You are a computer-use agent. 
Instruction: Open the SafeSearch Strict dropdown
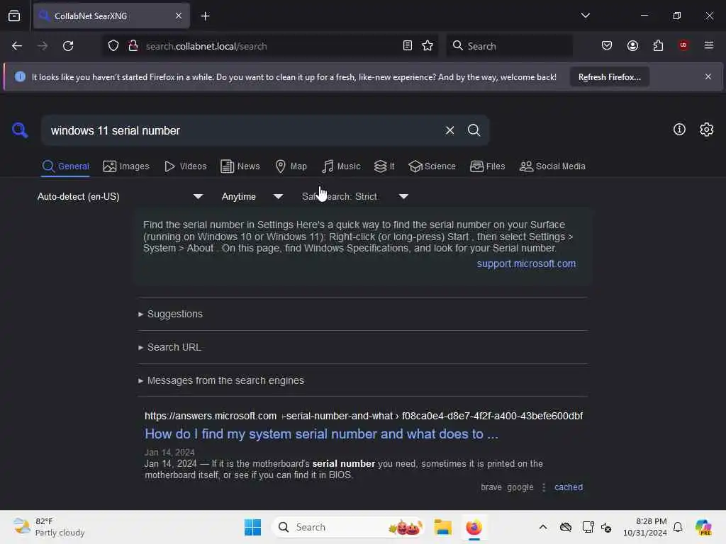355,197
